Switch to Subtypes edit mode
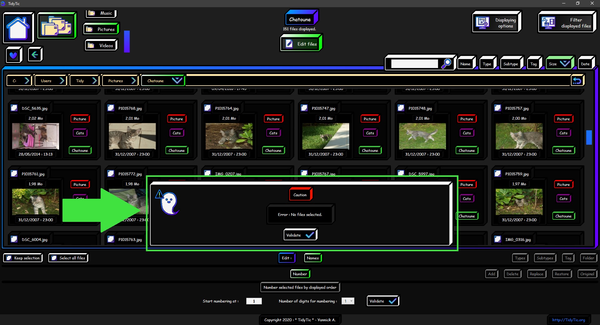 tap(545, 258)
